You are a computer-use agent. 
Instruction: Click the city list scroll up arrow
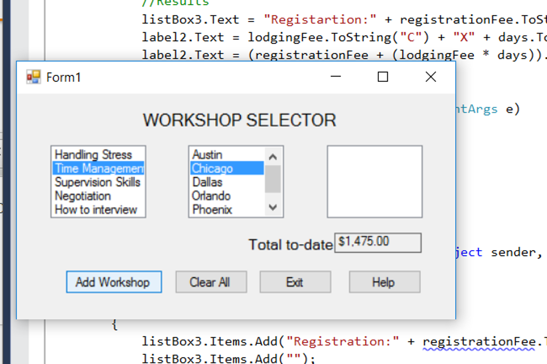click(x=273, y=156)
